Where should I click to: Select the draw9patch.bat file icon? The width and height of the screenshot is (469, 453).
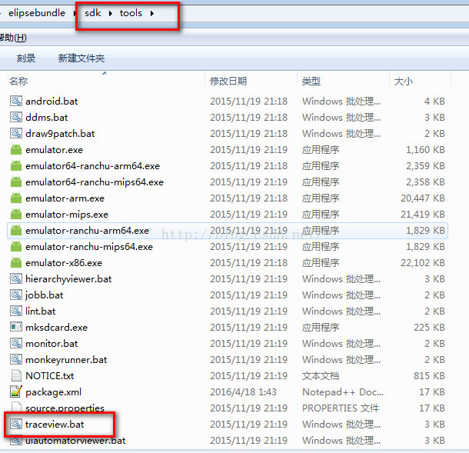(x=16, y=134)
